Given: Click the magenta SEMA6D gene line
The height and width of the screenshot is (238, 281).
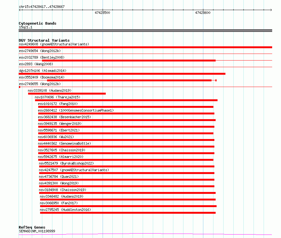Looking at the screenshot, I should point(145,234).
